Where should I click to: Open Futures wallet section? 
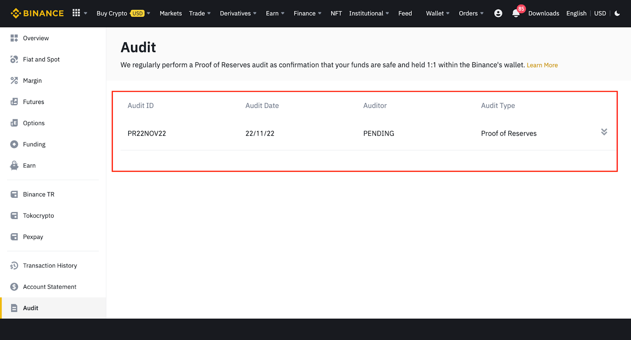tap(34, 102)
